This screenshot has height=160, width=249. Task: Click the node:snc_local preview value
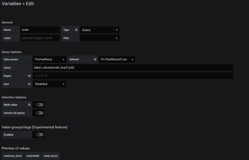[13, 156]
